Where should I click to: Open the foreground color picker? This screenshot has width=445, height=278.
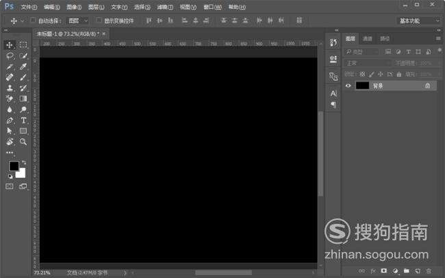pos(14,166)
